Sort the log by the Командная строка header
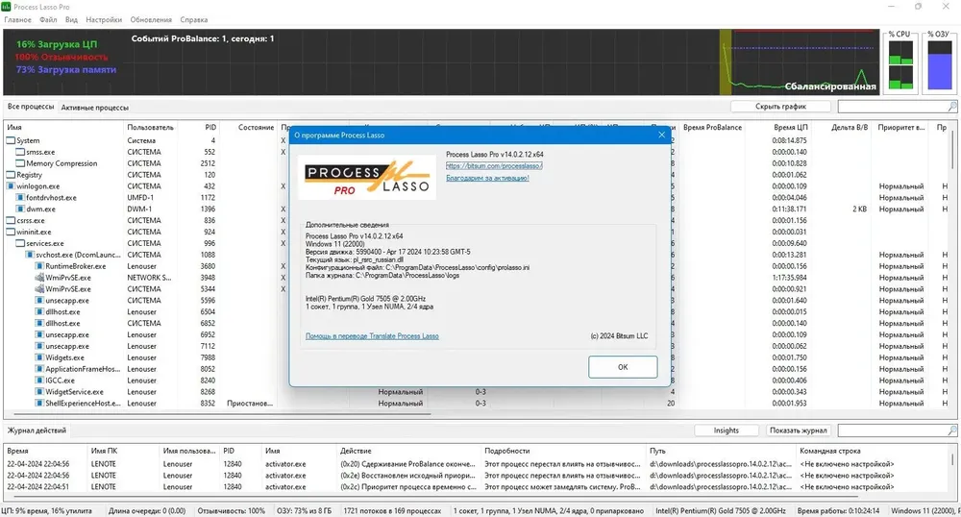Screen dimensions: 961x517 (830, 451)
